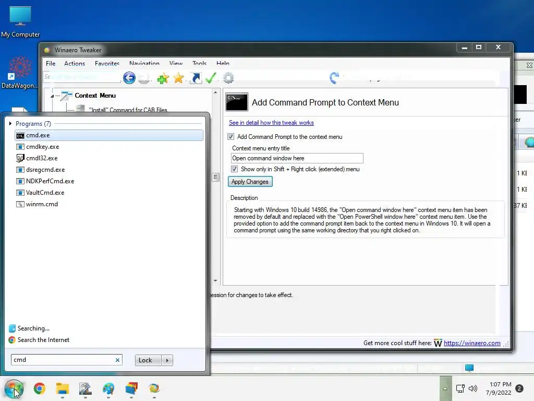Open the Actions menu

(75, 63)
